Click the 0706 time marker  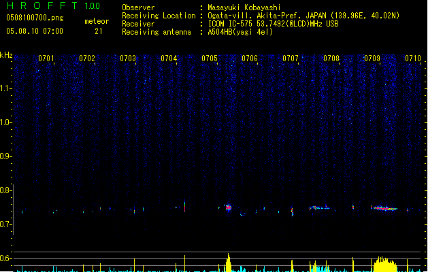250,58
